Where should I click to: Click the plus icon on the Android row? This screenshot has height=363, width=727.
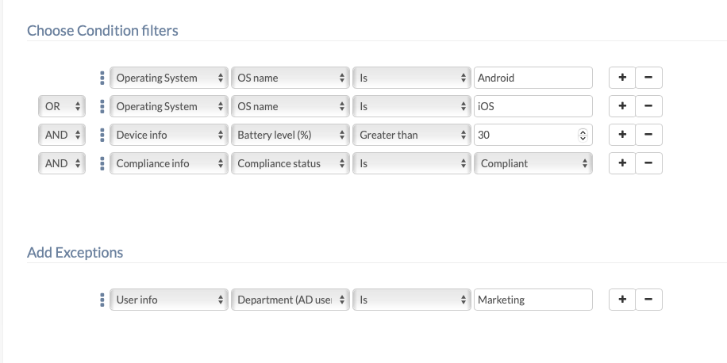coord(622,78)
